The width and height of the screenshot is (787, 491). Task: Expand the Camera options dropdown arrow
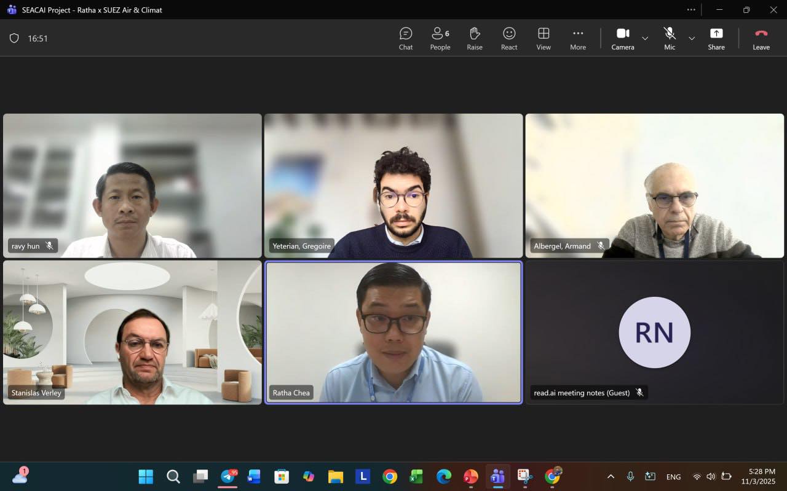pyautogui.click(x=645, y=38)
